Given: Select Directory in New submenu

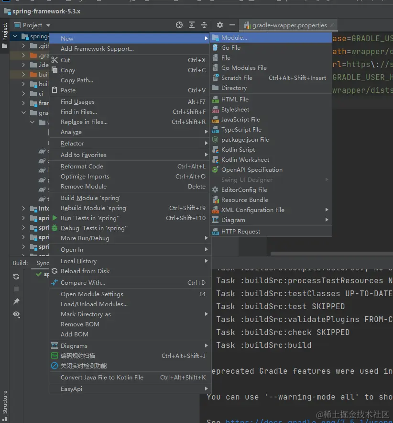Looking at the screenshot, I should [271, 88].
